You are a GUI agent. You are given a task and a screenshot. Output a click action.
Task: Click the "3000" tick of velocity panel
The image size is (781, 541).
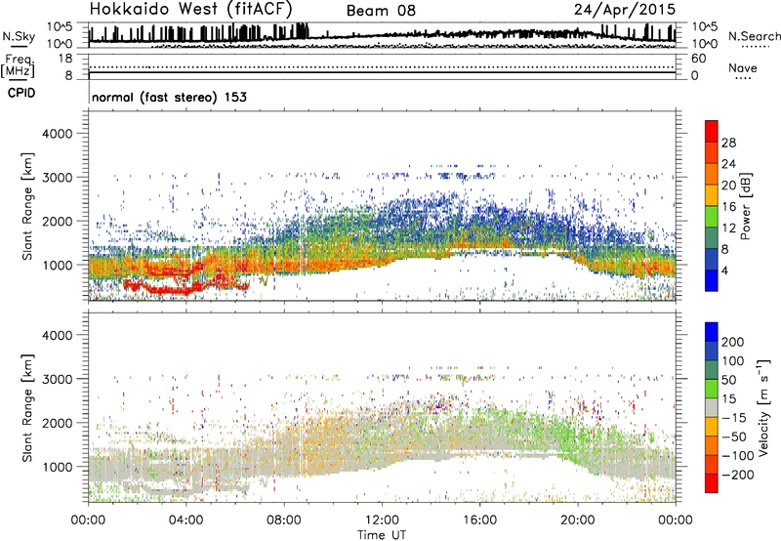click(x=57, y=379)
